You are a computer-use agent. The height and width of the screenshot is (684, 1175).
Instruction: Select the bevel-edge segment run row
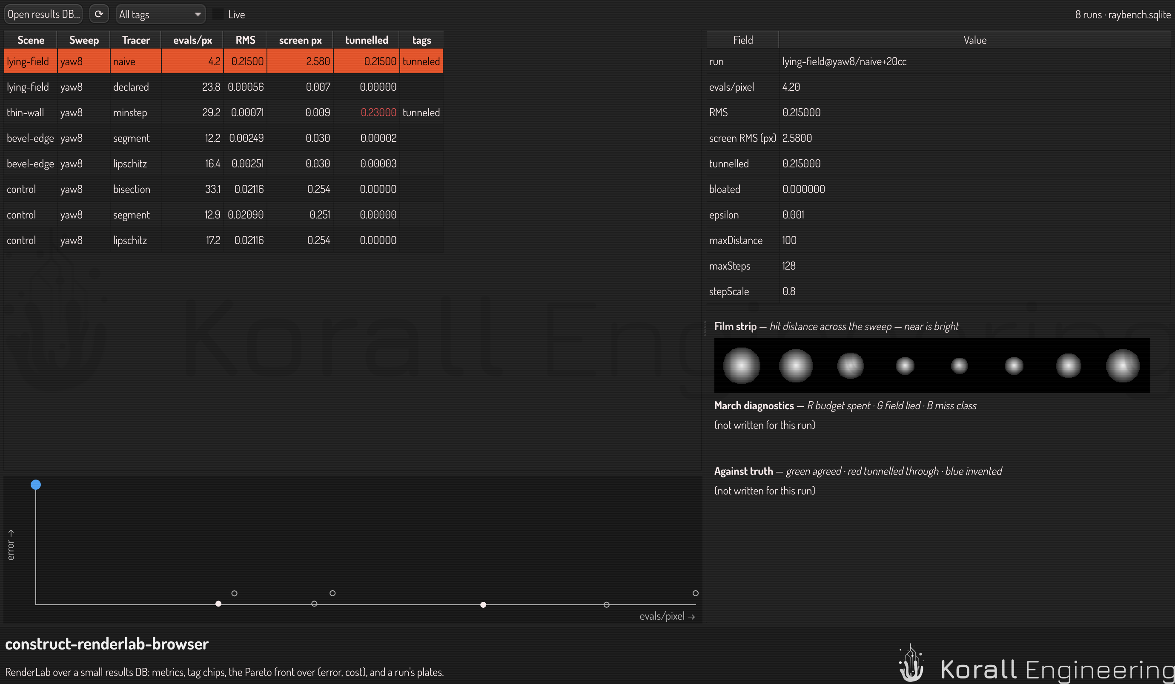click(x=224, y=138)
